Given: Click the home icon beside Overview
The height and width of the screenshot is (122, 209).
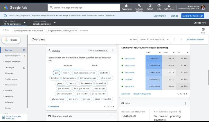Looking at the screenshot, I should (x=24, y=50).
